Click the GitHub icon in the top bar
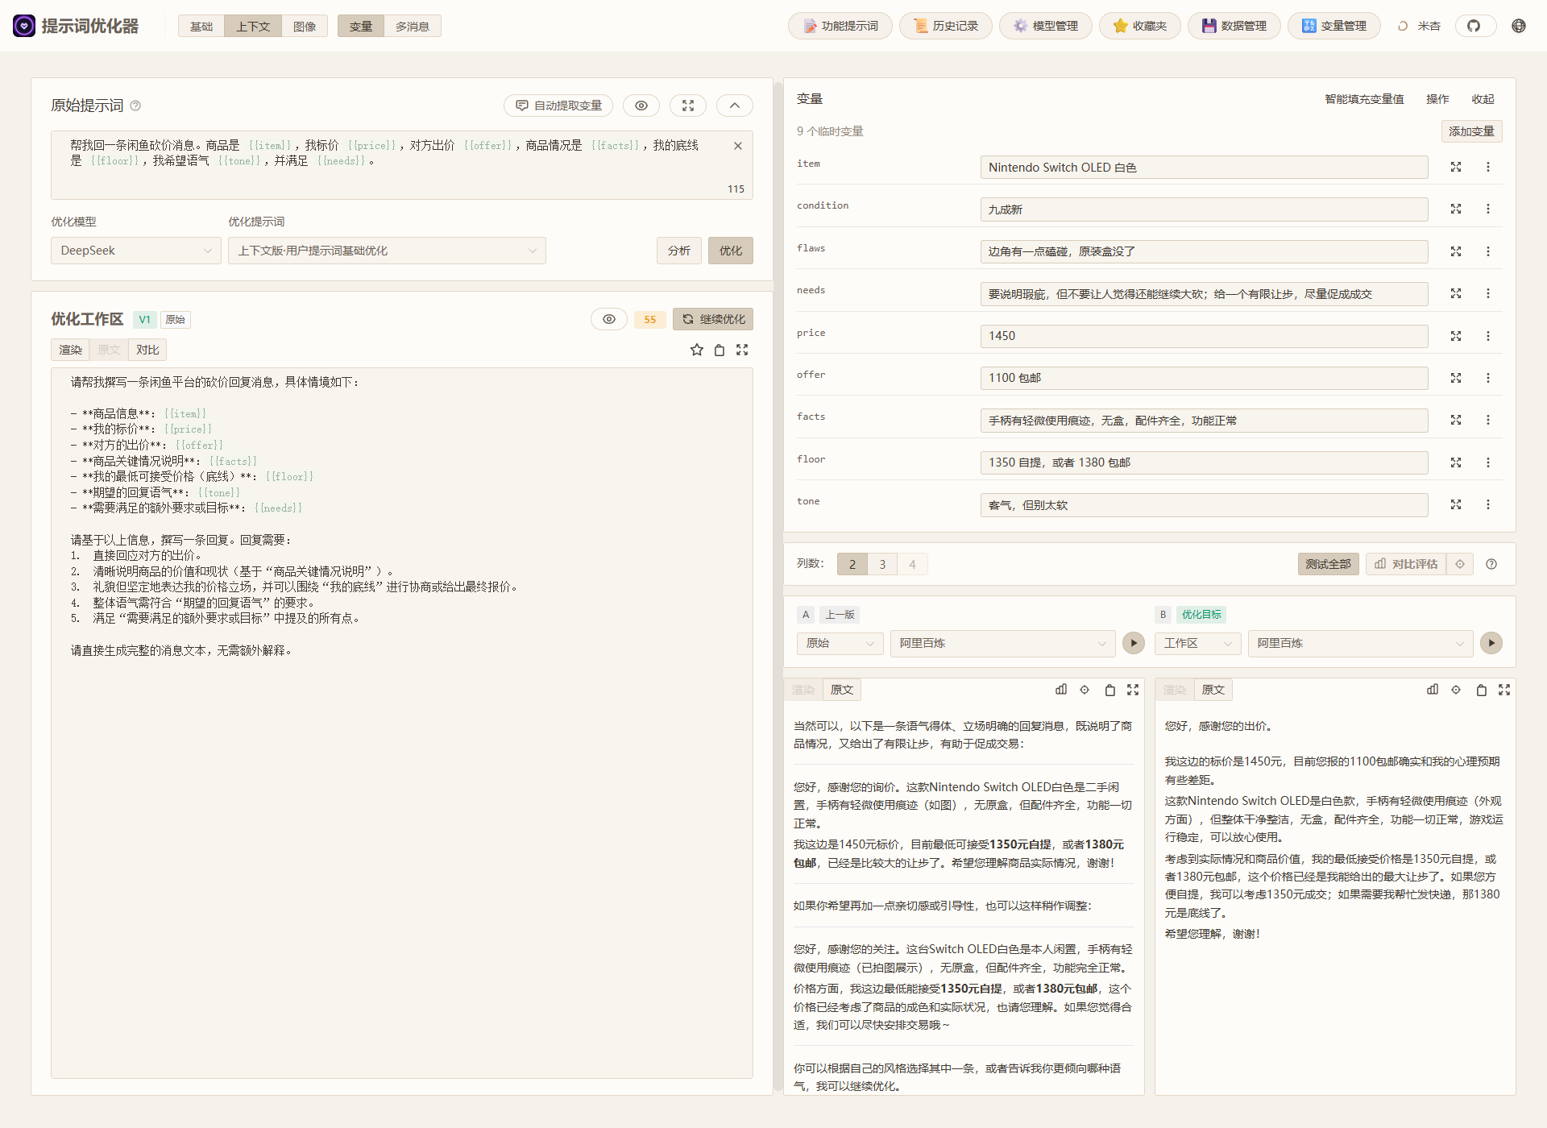This screenshot has height=1128, width=1547. coord(1475,26)
